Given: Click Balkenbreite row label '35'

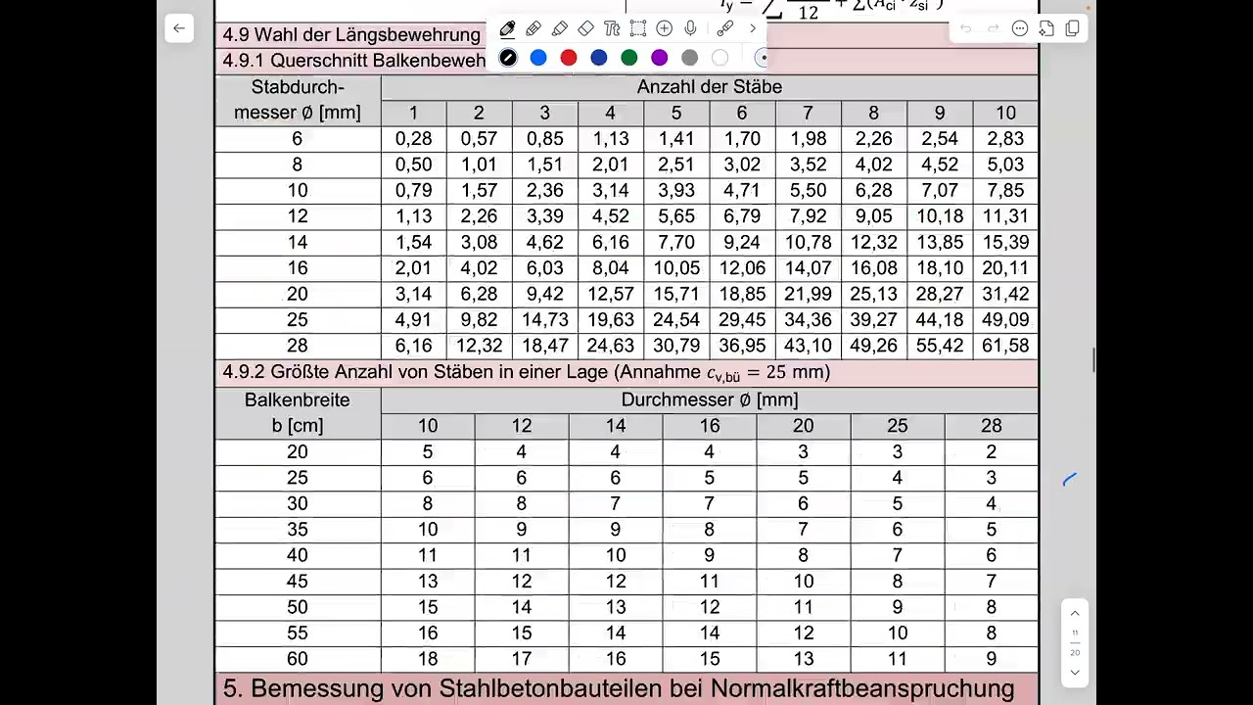Looking at the screenshot, I should (x=298, y=530).
